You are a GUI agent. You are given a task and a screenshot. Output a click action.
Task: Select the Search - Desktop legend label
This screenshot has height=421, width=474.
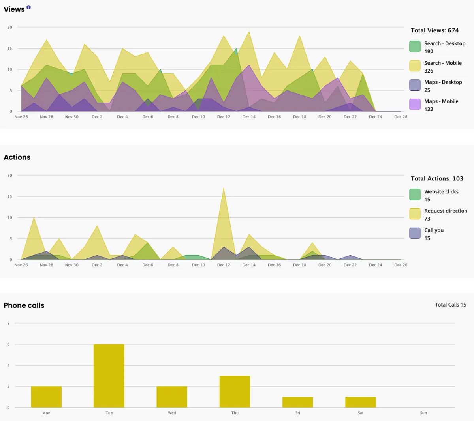tap(445, 43)
